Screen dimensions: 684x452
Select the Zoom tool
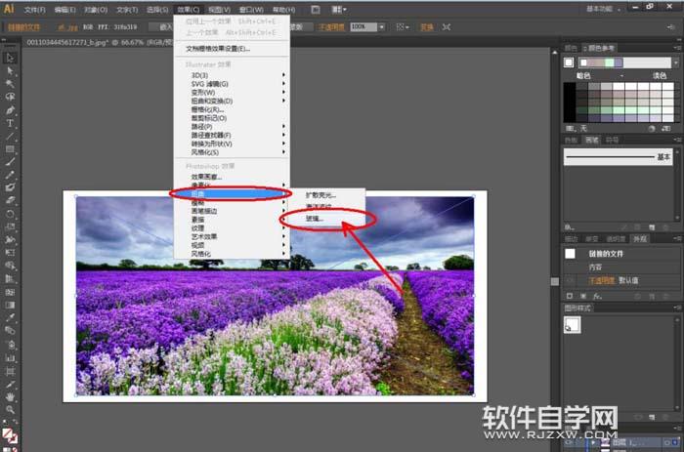[x=10, y=410]
